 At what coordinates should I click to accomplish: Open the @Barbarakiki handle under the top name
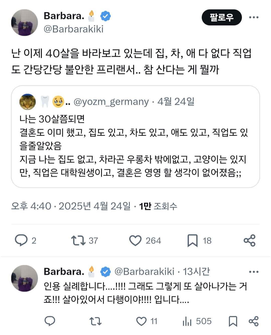click(74, 29)
